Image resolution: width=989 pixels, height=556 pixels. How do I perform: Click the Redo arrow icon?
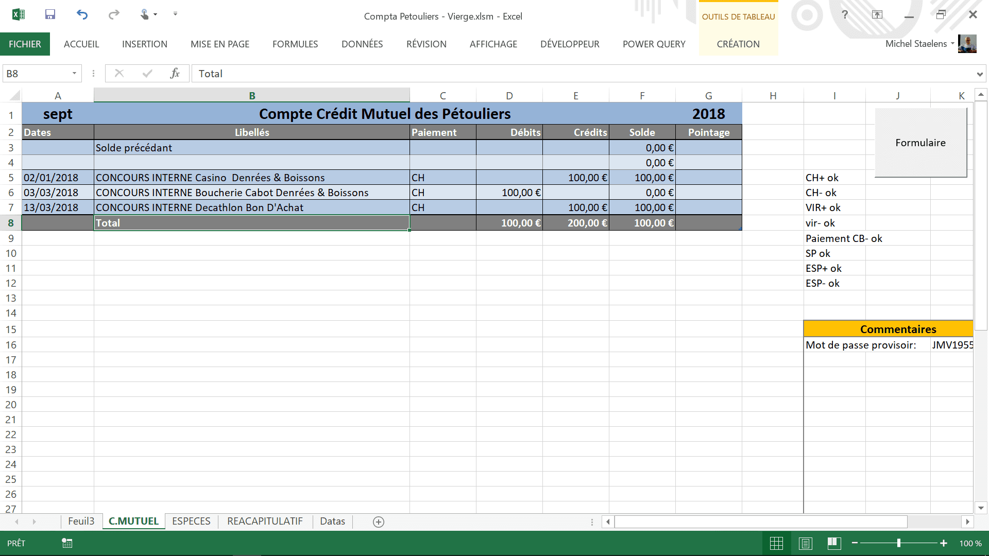coord(114,14)
